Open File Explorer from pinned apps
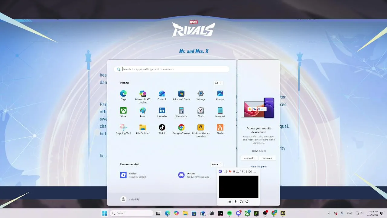The image size is (387, 218). tap(143, 129)
